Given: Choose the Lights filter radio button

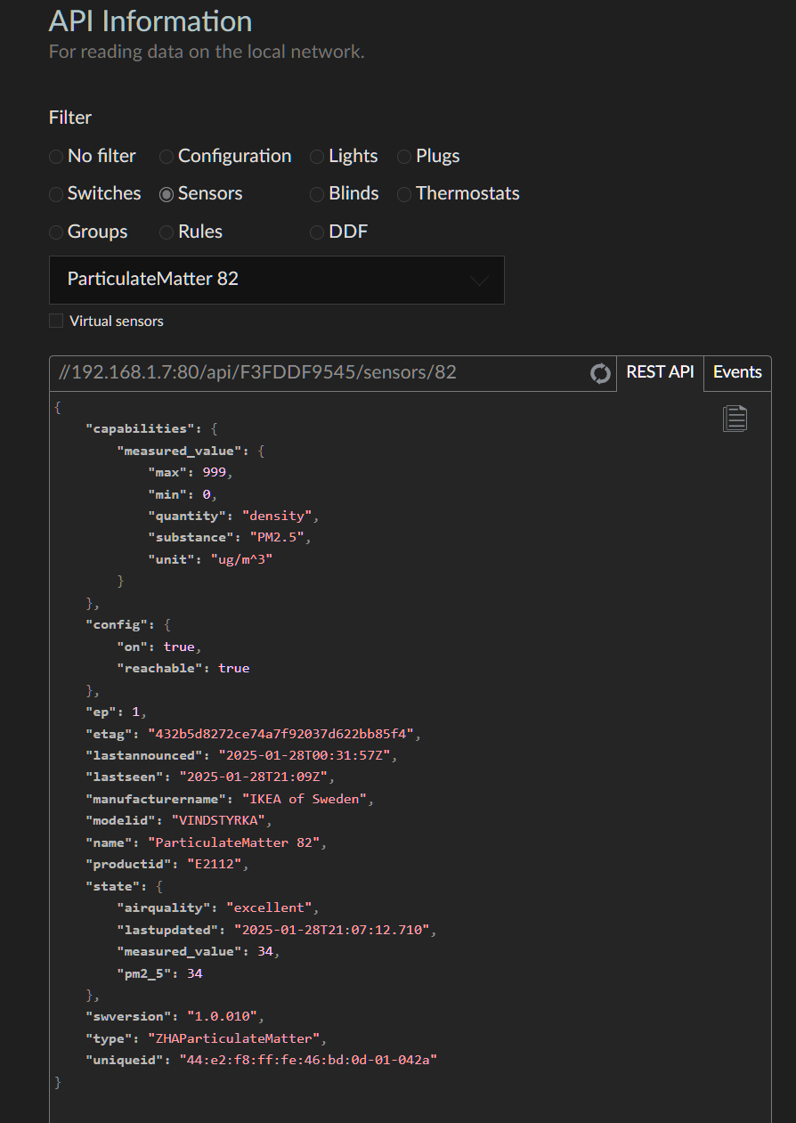Looking at the screenshot, I should click(x=317, y=157).
